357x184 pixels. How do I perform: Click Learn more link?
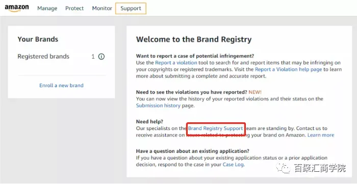coord(321,135)
